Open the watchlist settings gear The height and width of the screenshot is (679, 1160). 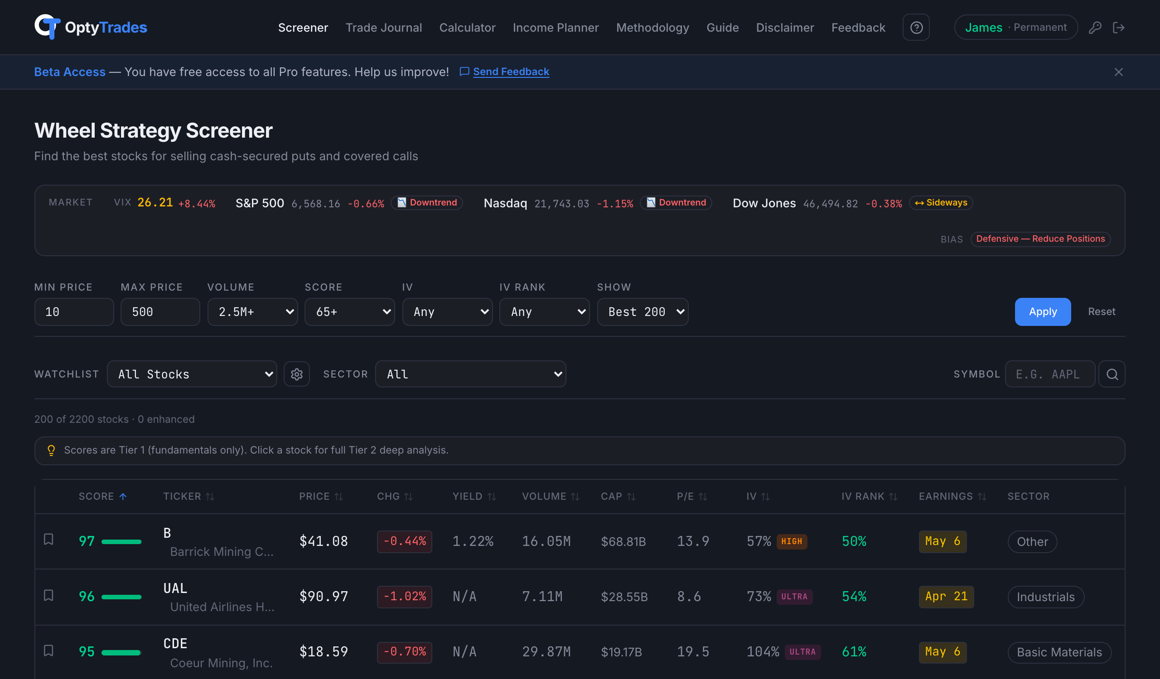coord(297,374)
